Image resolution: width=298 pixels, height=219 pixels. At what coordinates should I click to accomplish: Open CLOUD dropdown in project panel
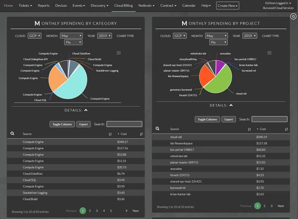point(180,36)
